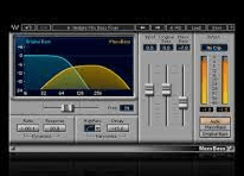The height and width of the screenshot is (176, 244).
Task: Click the right output level meter
Action: [225, 80]
